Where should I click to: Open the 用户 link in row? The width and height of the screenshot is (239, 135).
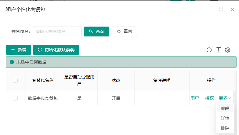[194, 98]
